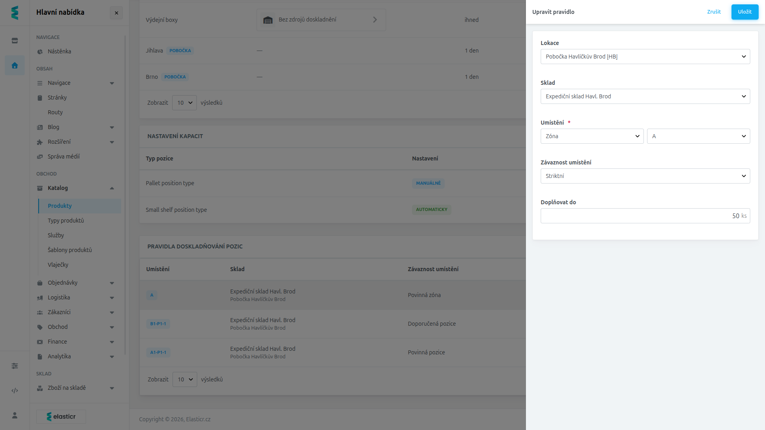Expand the Objednávky submenu arrow
This screenshot has width=765, height=430.
[x=112, y=283]
